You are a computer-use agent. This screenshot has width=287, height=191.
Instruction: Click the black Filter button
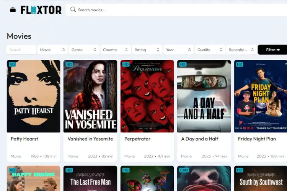pos(272,50)
